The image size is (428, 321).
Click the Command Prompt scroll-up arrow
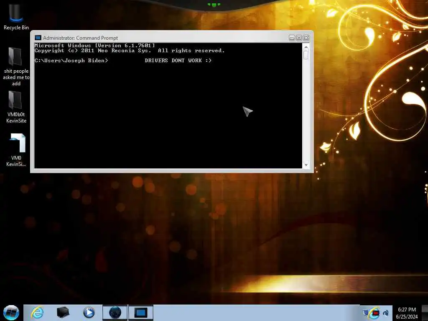[x=306, y=47]
